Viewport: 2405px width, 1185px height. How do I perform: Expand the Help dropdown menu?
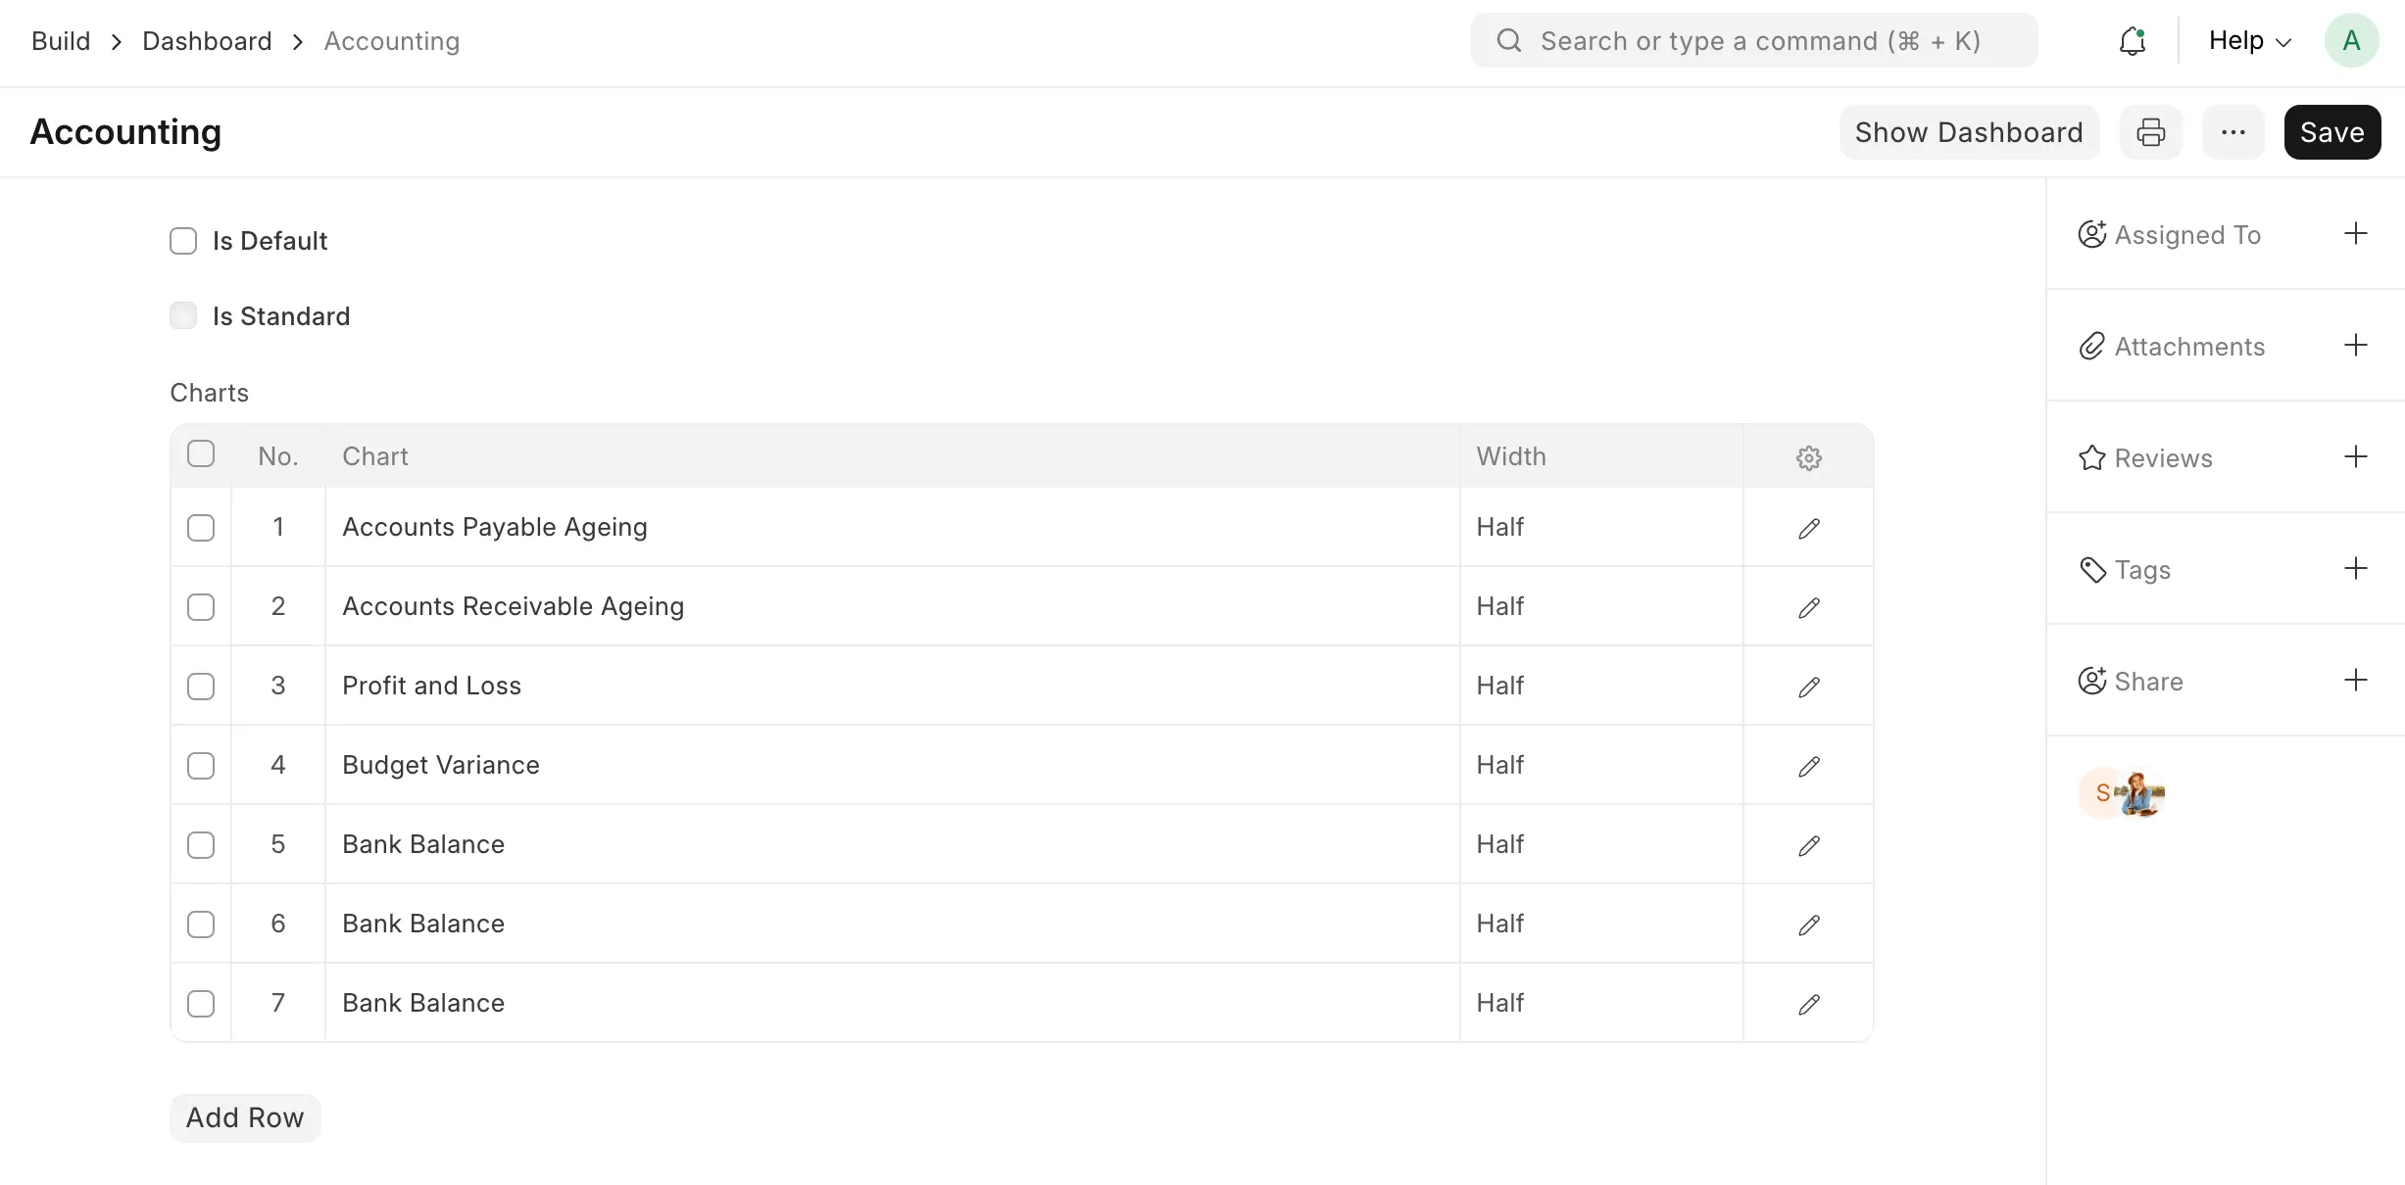pyautogui.click(x=2249, y=41)
